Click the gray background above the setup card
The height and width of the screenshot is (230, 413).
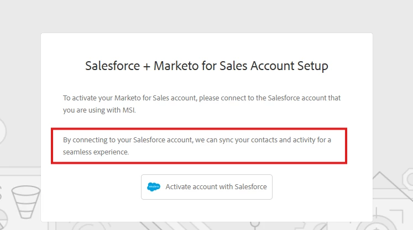coord(206,15)
